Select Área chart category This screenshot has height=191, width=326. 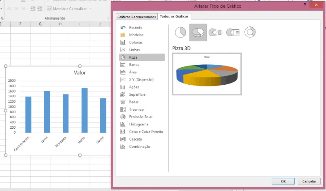point(142,72)
